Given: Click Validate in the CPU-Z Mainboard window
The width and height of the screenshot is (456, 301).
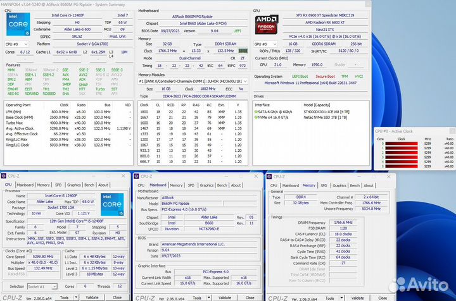Looking at the screenshot, I should tap(224, 298).
